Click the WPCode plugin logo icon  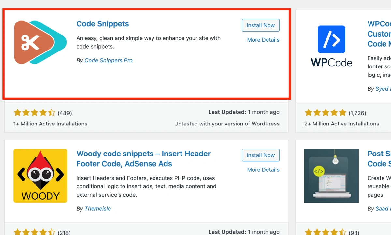(x=331, y=46)
